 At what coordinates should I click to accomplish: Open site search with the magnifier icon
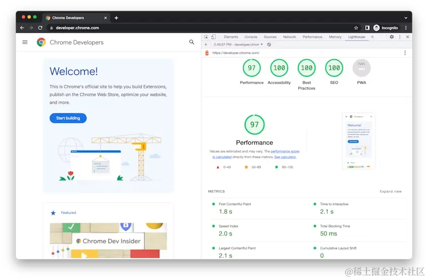192,42
